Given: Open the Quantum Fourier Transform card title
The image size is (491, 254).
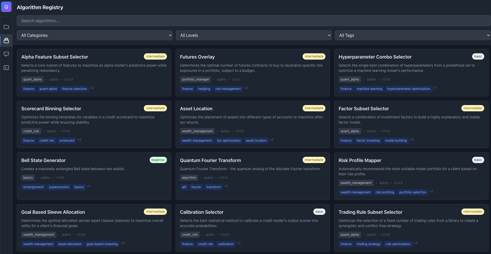Looking at the screenshot, I should pyautogui.click(x=210, y=160).
